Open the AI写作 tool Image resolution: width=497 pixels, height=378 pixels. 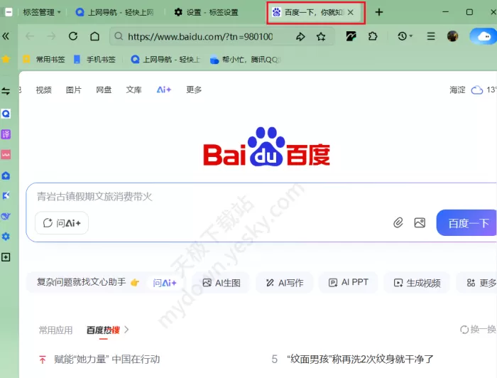click(x=285, y=283)
